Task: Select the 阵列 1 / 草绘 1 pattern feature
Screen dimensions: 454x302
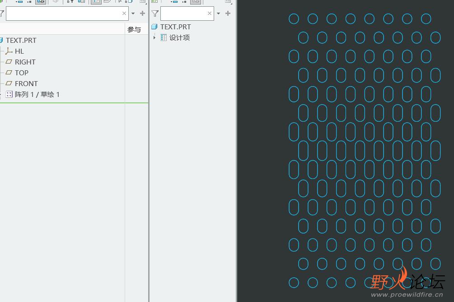Action: click(37, 95)
